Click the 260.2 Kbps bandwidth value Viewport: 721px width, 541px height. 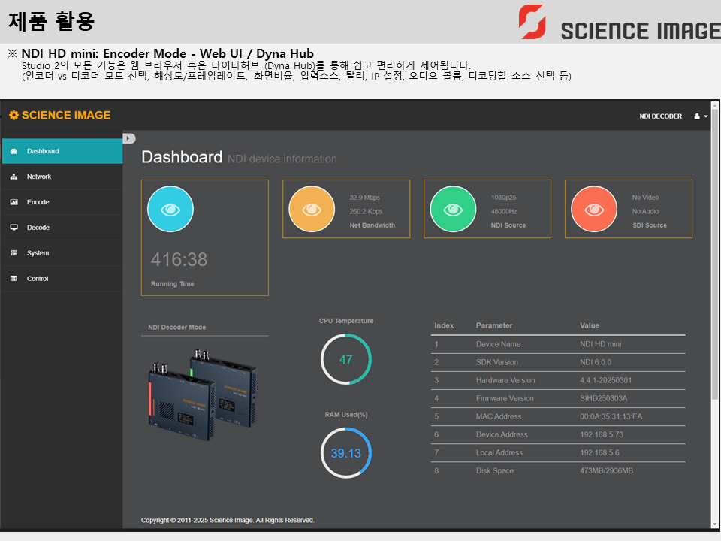[x=366, y=211]
